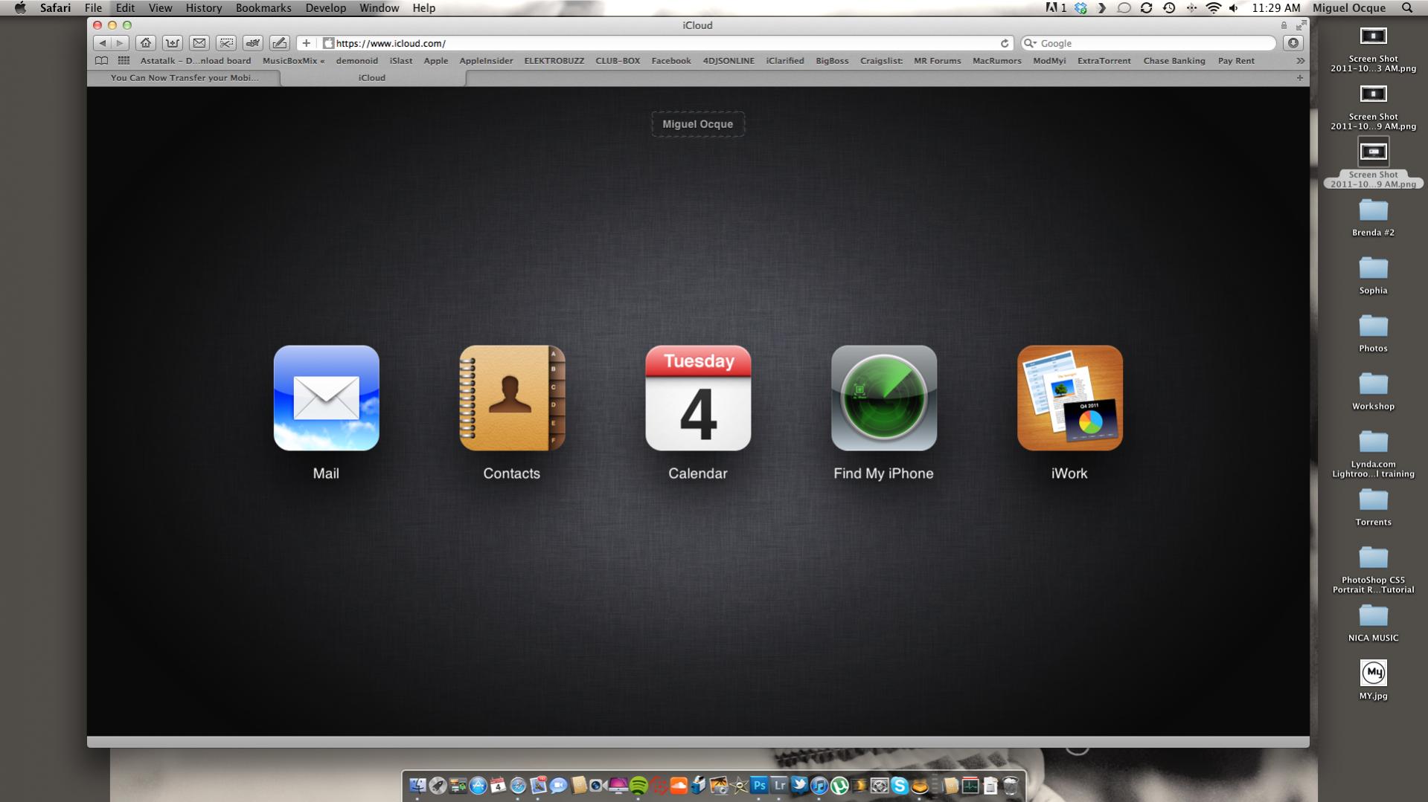Open Spotify from the Dock
The width and height of the screenshot is (1428, 802).
[x=638, y=786]
